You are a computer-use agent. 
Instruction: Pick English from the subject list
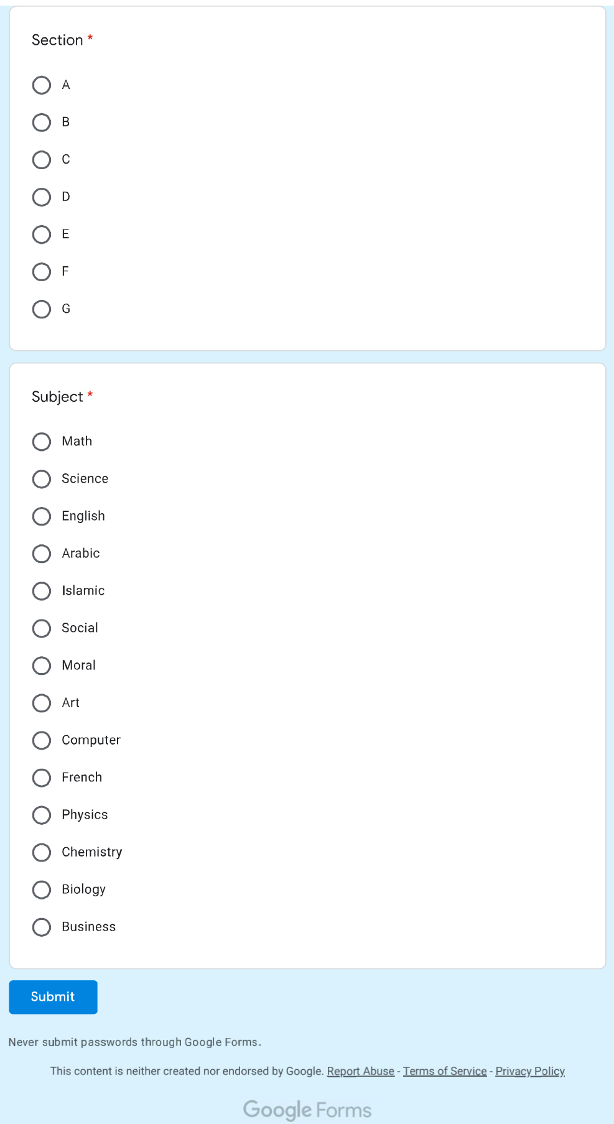tap(42, 516)
